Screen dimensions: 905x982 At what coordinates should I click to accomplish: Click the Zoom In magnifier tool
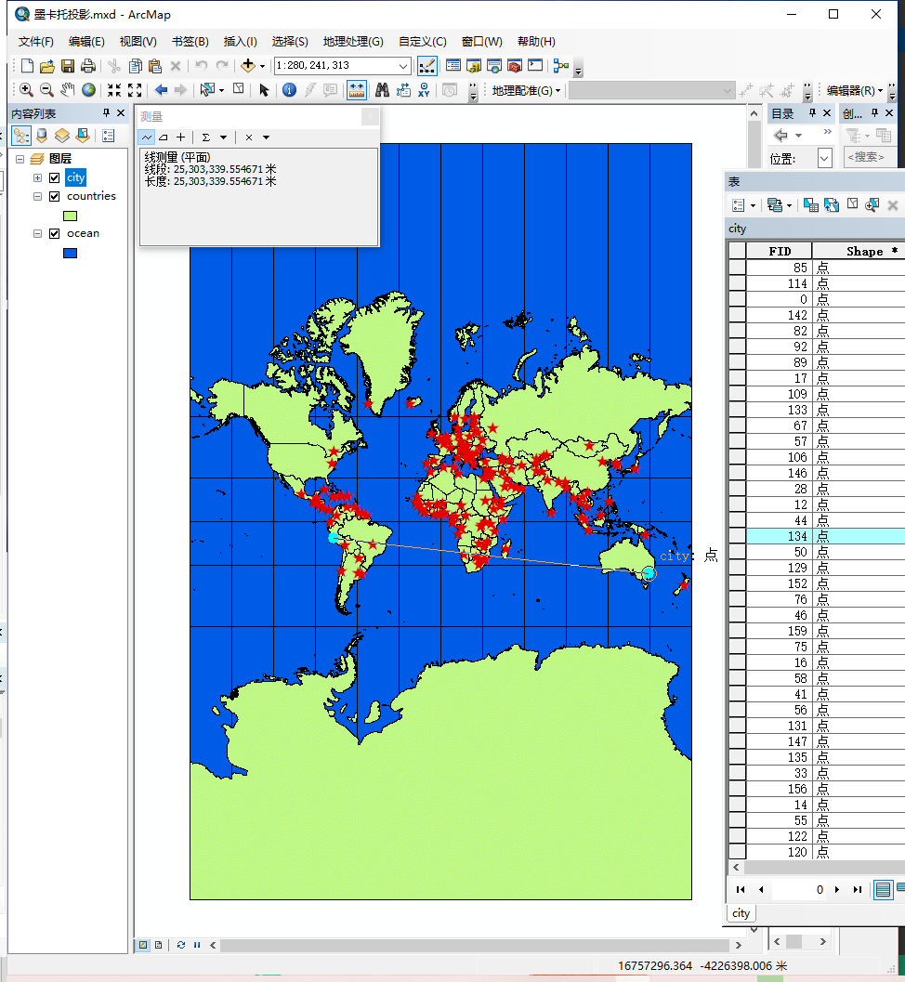click(x=26, y=90)
